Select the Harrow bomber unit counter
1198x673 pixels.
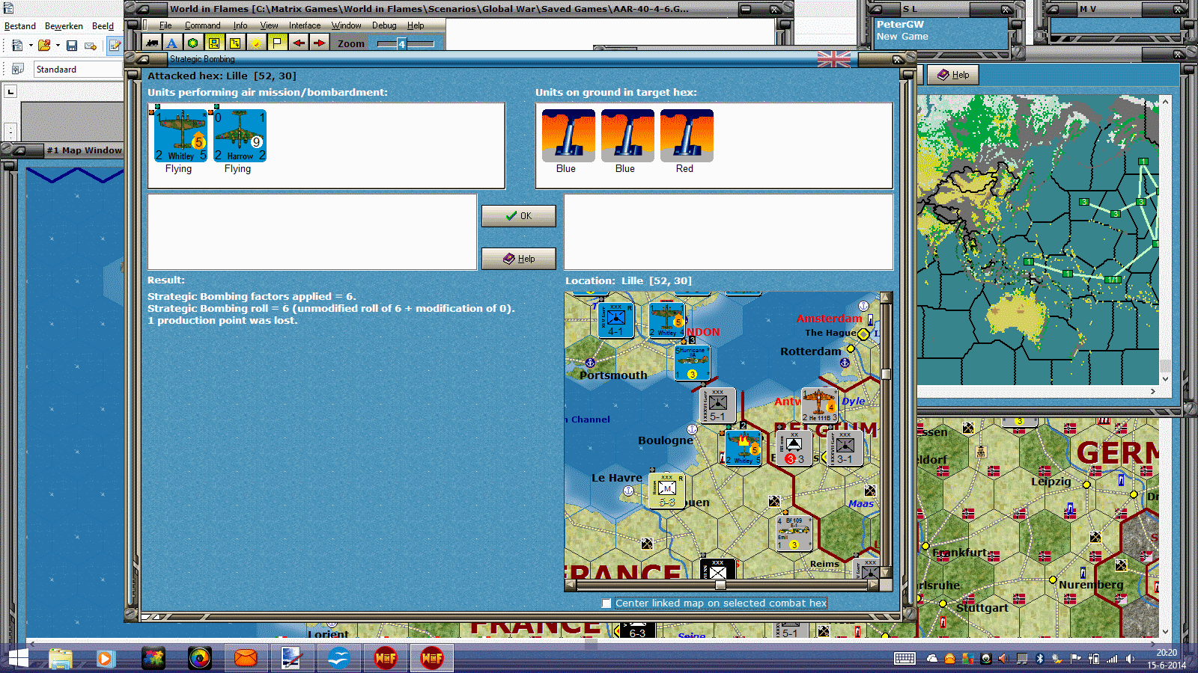click(x=240, y=135)
